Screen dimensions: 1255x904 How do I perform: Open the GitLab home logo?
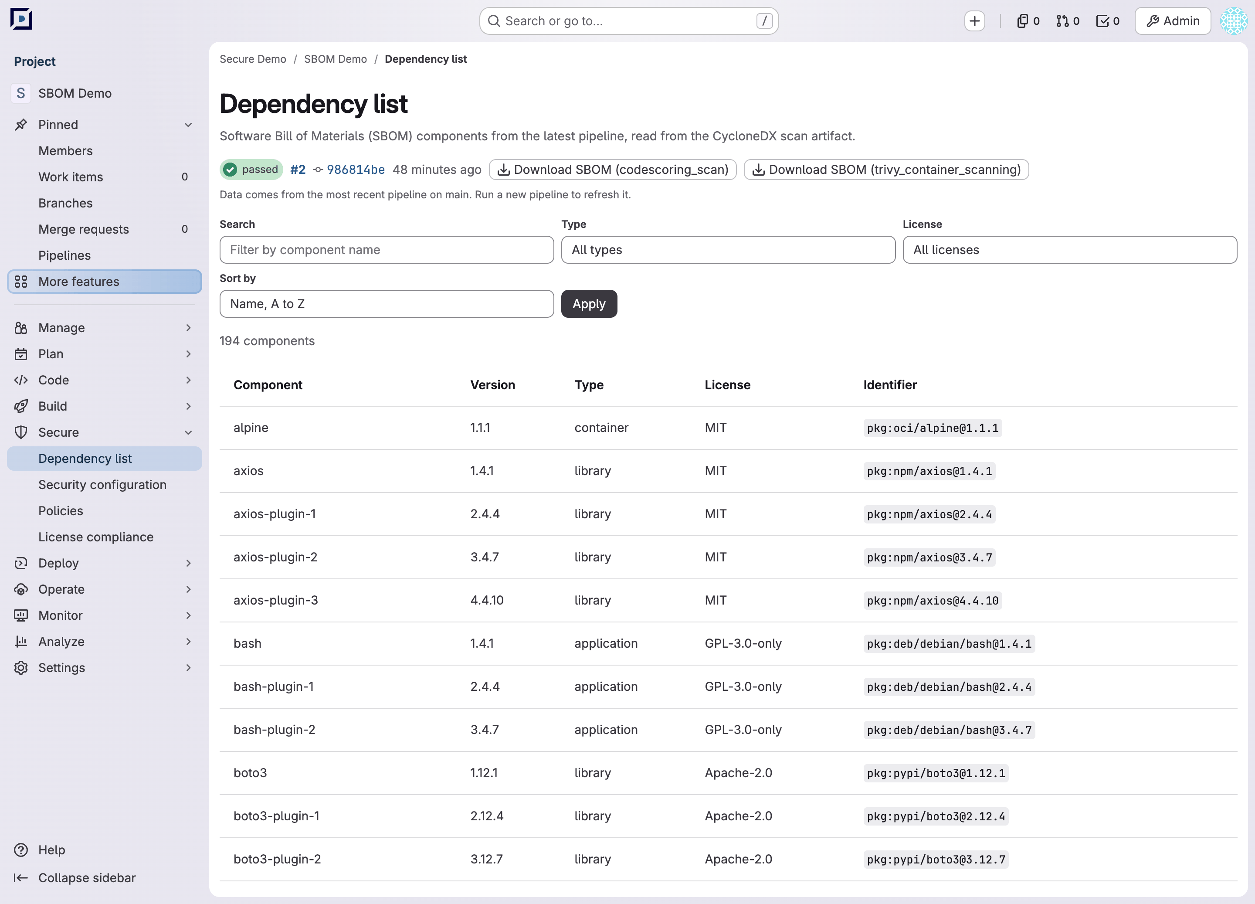point(21,19)
